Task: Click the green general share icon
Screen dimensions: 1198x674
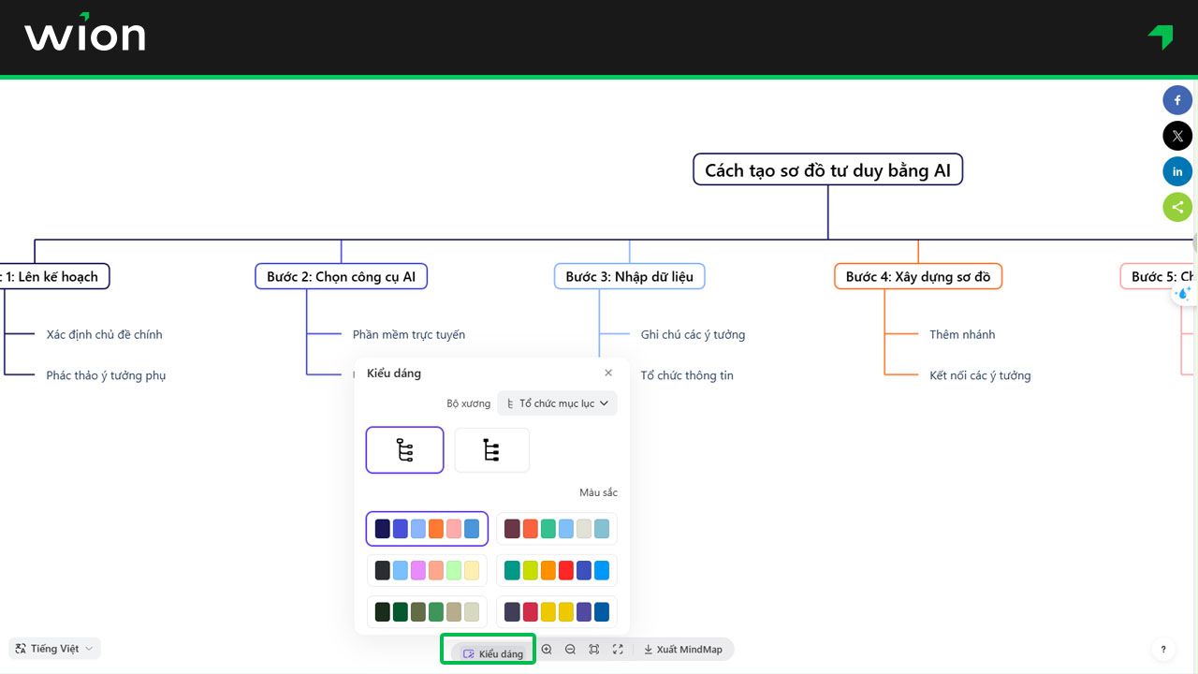Action: click(1177, 207)
